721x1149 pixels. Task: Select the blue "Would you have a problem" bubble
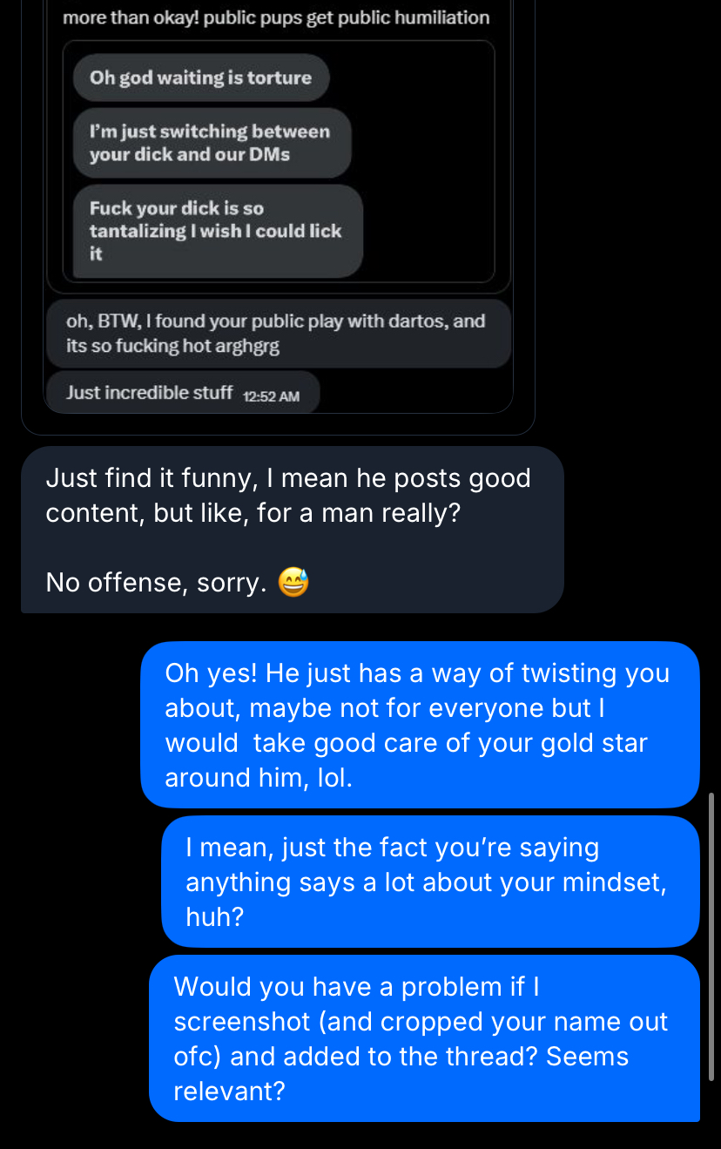pos(424,1038)
